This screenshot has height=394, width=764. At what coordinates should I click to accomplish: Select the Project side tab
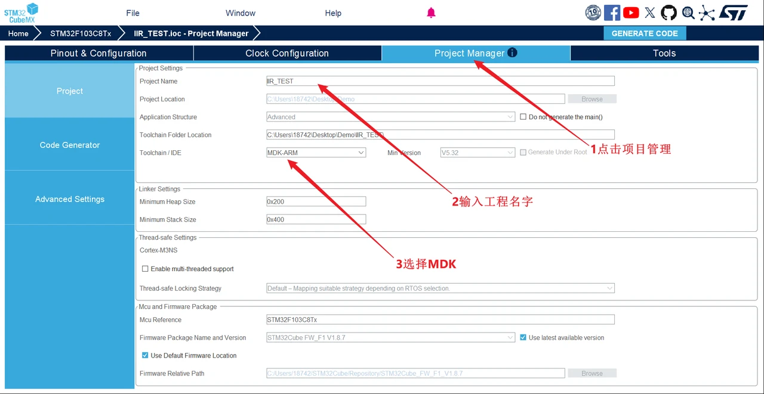pyautogui.click(x=70, y=91)
